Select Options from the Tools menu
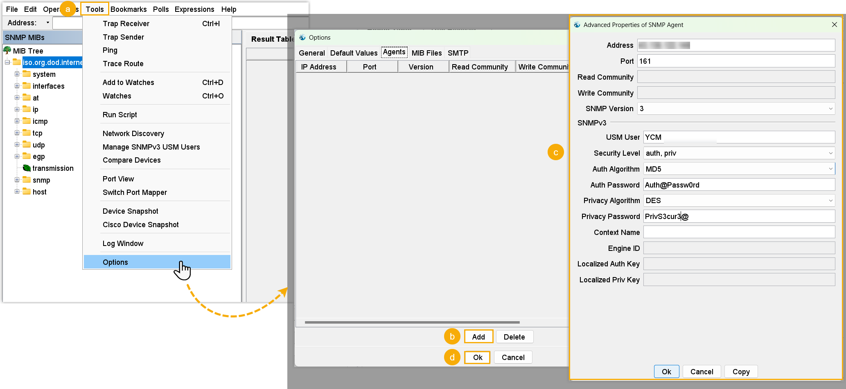 click(115, 262)
